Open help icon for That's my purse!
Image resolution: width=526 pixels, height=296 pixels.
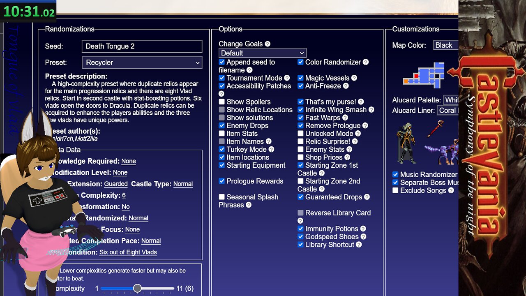tap(361, 102)
